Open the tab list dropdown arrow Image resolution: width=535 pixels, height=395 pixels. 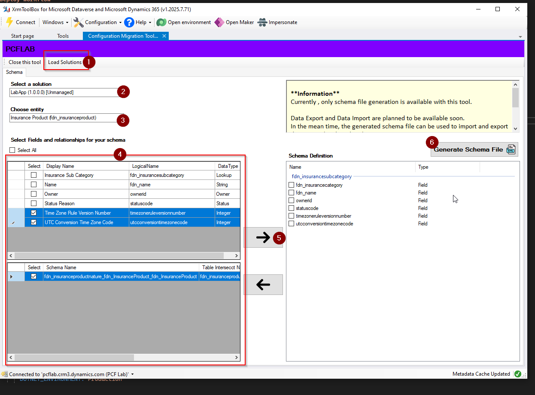(520, 37)
